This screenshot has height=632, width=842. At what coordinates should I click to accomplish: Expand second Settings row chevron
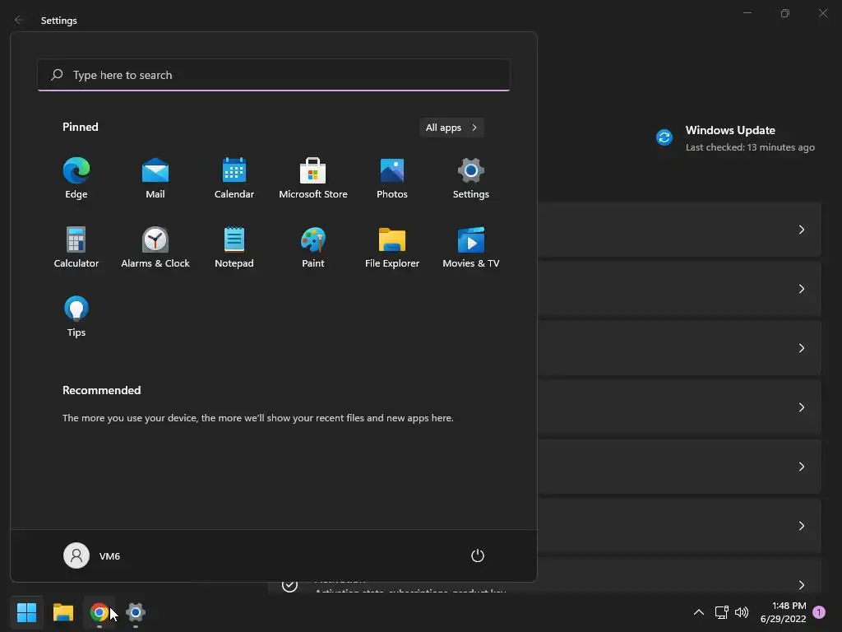tap(801, 289)
